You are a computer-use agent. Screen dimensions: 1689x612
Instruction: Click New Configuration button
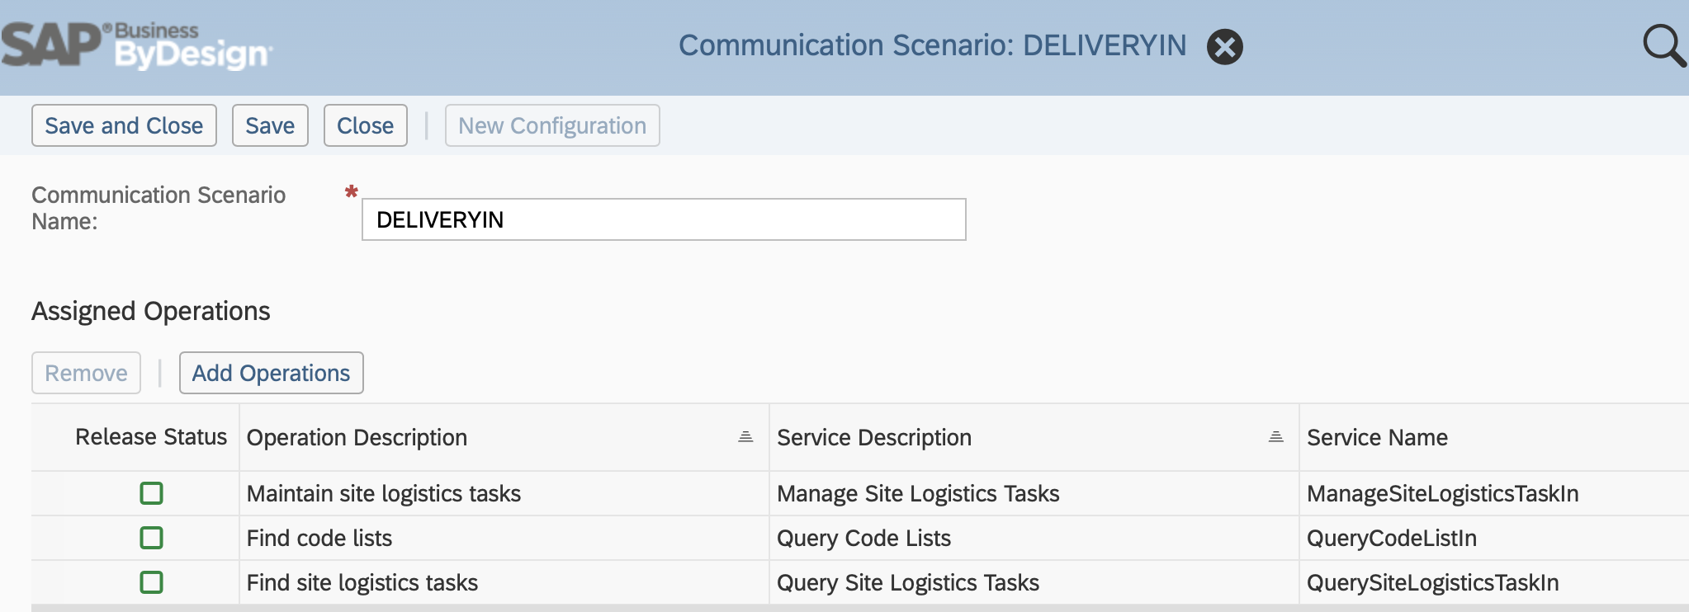click(552, 125)
